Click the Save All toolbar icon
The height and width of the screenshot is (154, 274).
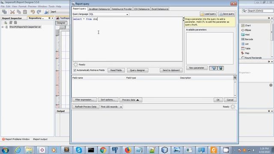4,12
